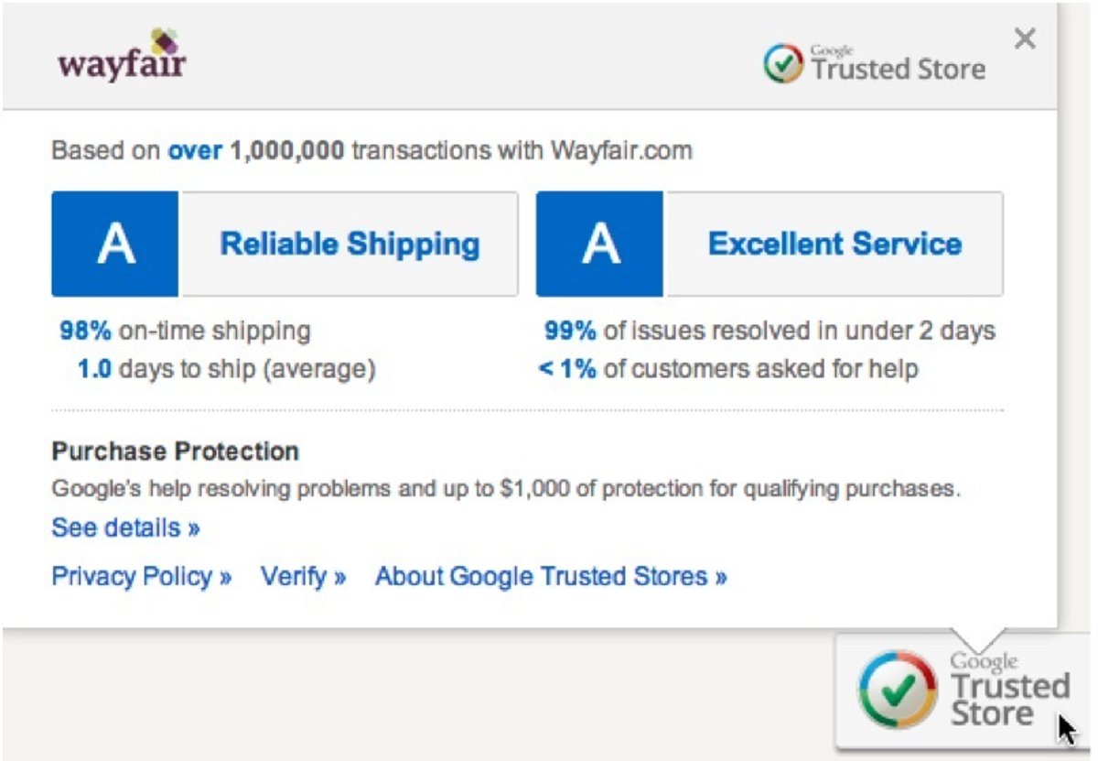Open About Google Trusted Stores link
This screenshot has height=761, width=1098.
(x=551, y=577)
